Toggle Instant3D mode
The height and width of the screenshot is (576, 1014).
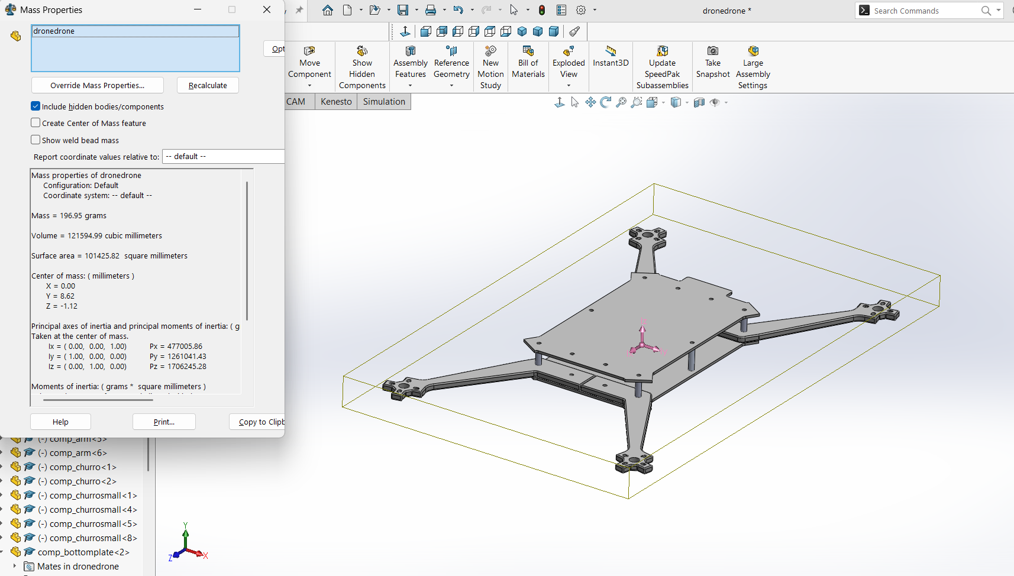tap(611, 51)
